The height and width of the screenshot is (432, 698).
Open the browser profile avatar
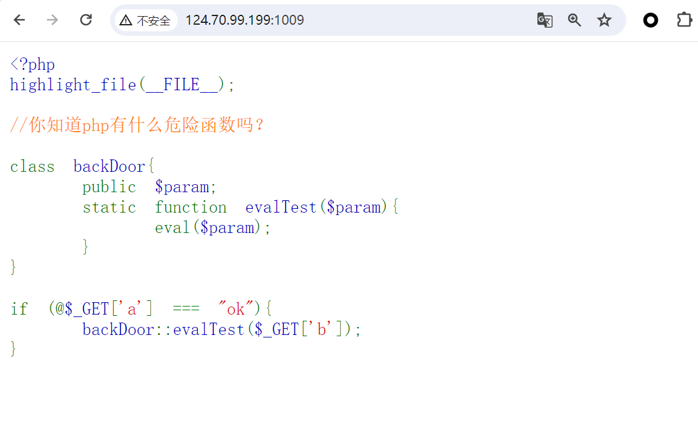[x=650, y=20]
